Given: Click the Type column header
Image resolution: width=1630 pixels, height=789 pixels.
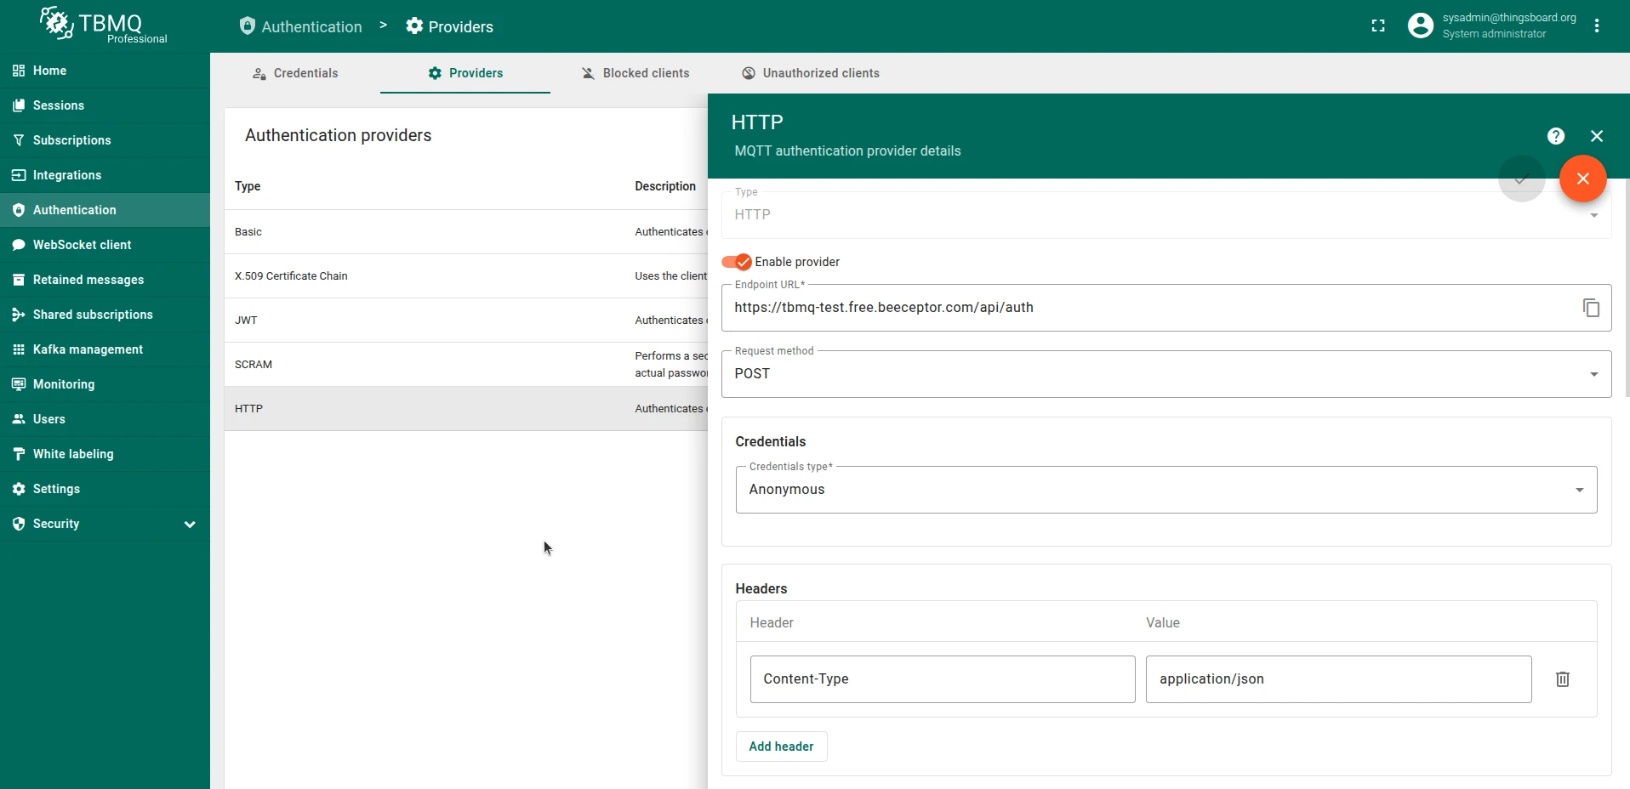Looking at the screenshot, I should (x=248, y=186).
